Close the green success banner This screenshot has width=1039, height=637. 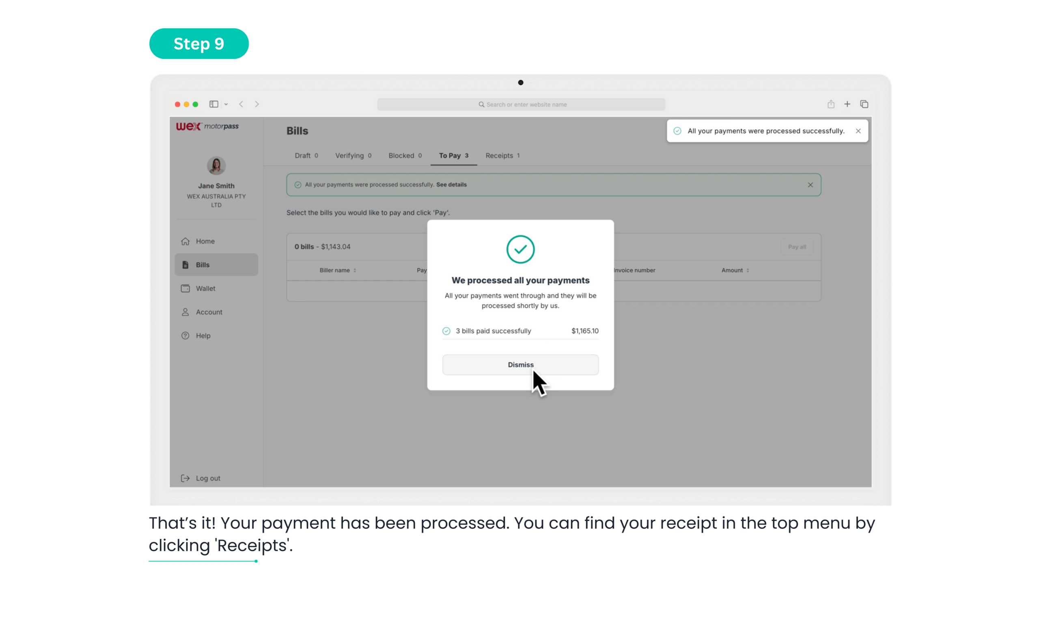[810, 185]
